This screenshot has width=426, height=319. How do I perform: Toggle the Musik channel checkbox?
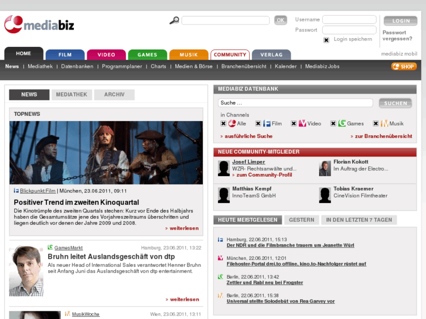click(x=376, y=124)
